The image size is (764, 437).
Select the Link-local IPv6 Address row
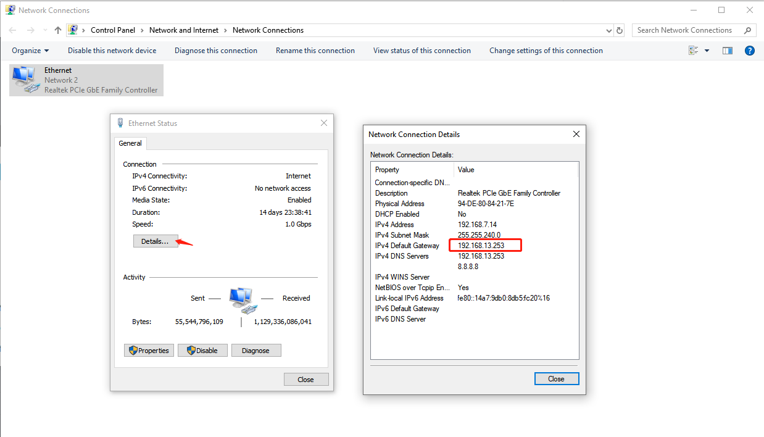474,298
